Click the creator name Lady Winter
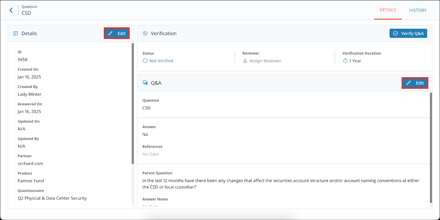Image resolution: width=440 pixels, height=220 pixels. tap(29, 94)
